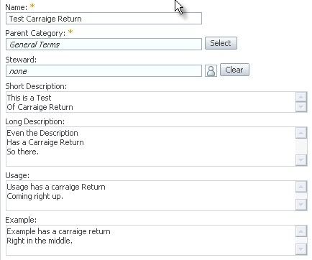Click Usage scrollbar up arrow
This screenshot has width=312, height=260.
pyautogui.click(x=301, y=187)
